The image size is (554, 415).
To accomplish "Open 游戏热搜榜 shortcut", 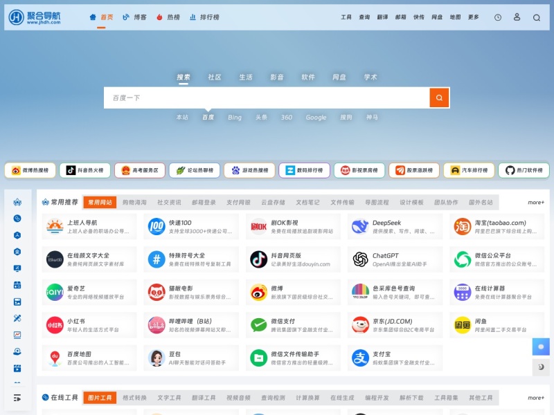I will tap(249, 170).
